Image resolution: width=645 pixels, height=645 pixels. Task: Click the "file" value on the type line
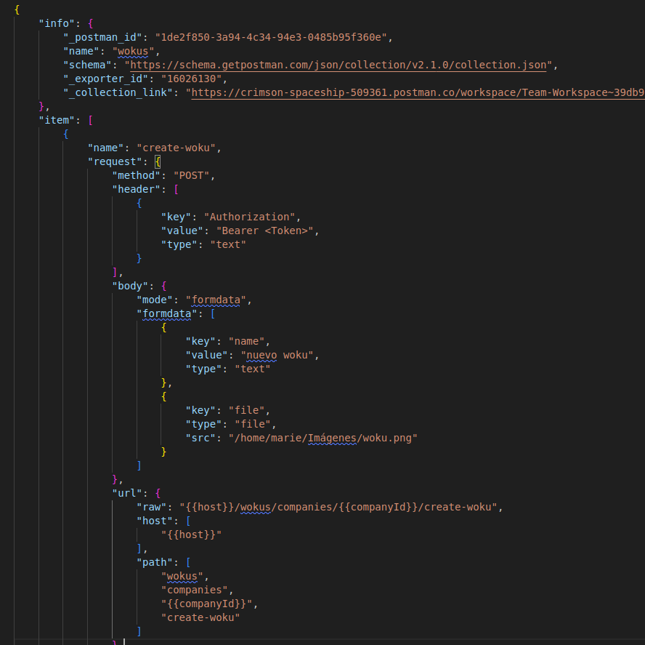[x=253, y=424]
